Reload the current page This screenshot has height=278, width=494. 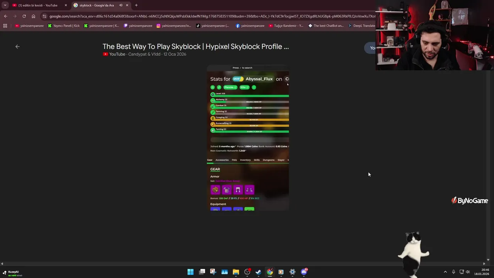(x=24, y=16)
